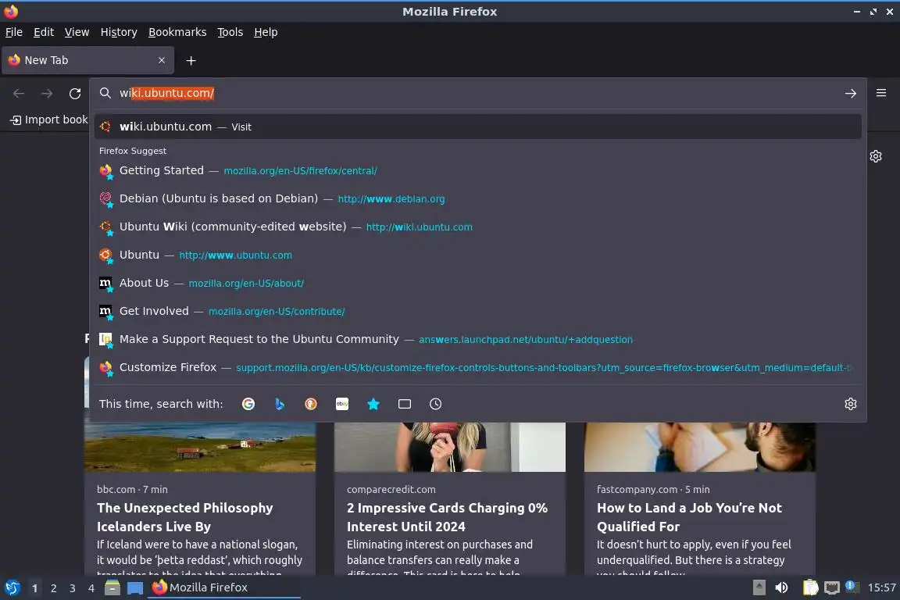The image size is (900, 600).
Task: Open Debian (Ubuntu is based on Debian) suggestion
Action: (x=477, y=198)
